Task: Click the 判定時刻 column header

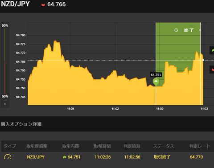Action: 132,146
